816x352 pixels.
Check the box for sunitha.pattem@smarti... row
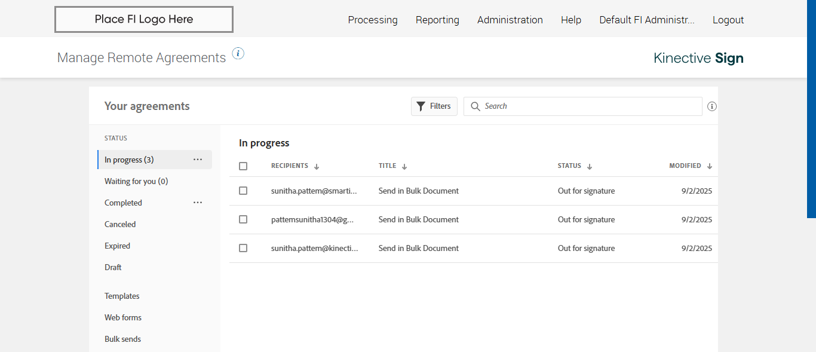[x=243, y=191]
